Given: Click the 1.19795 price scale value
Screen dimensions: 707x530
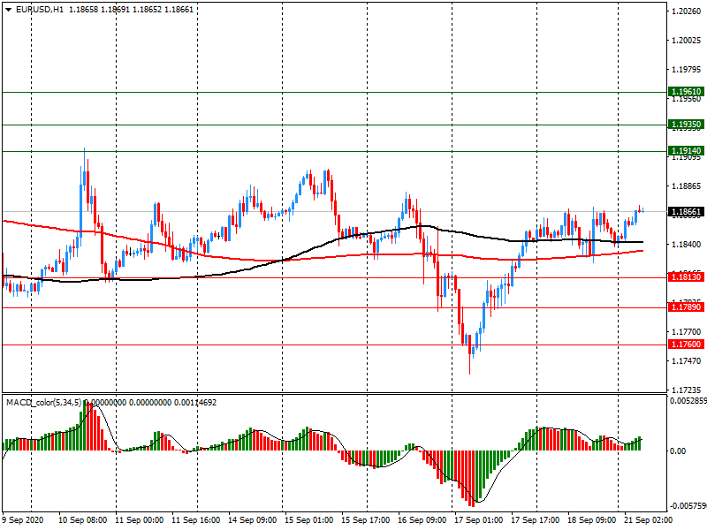Looking at the screenshot, I should click(x=687, y=70).
